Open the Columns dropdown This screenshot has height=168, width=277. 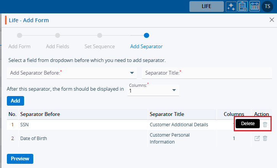[x=174, y=90]
